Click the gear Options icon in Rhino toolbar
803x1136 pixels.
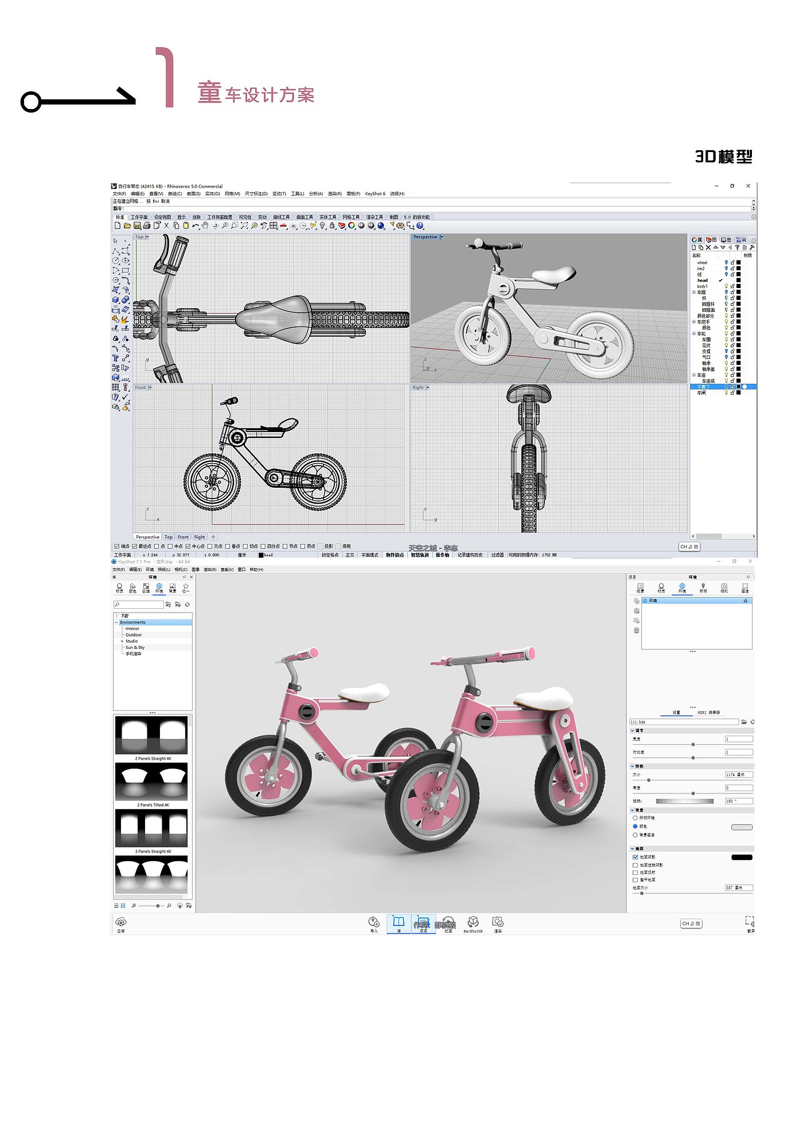[x=400, y=225]
